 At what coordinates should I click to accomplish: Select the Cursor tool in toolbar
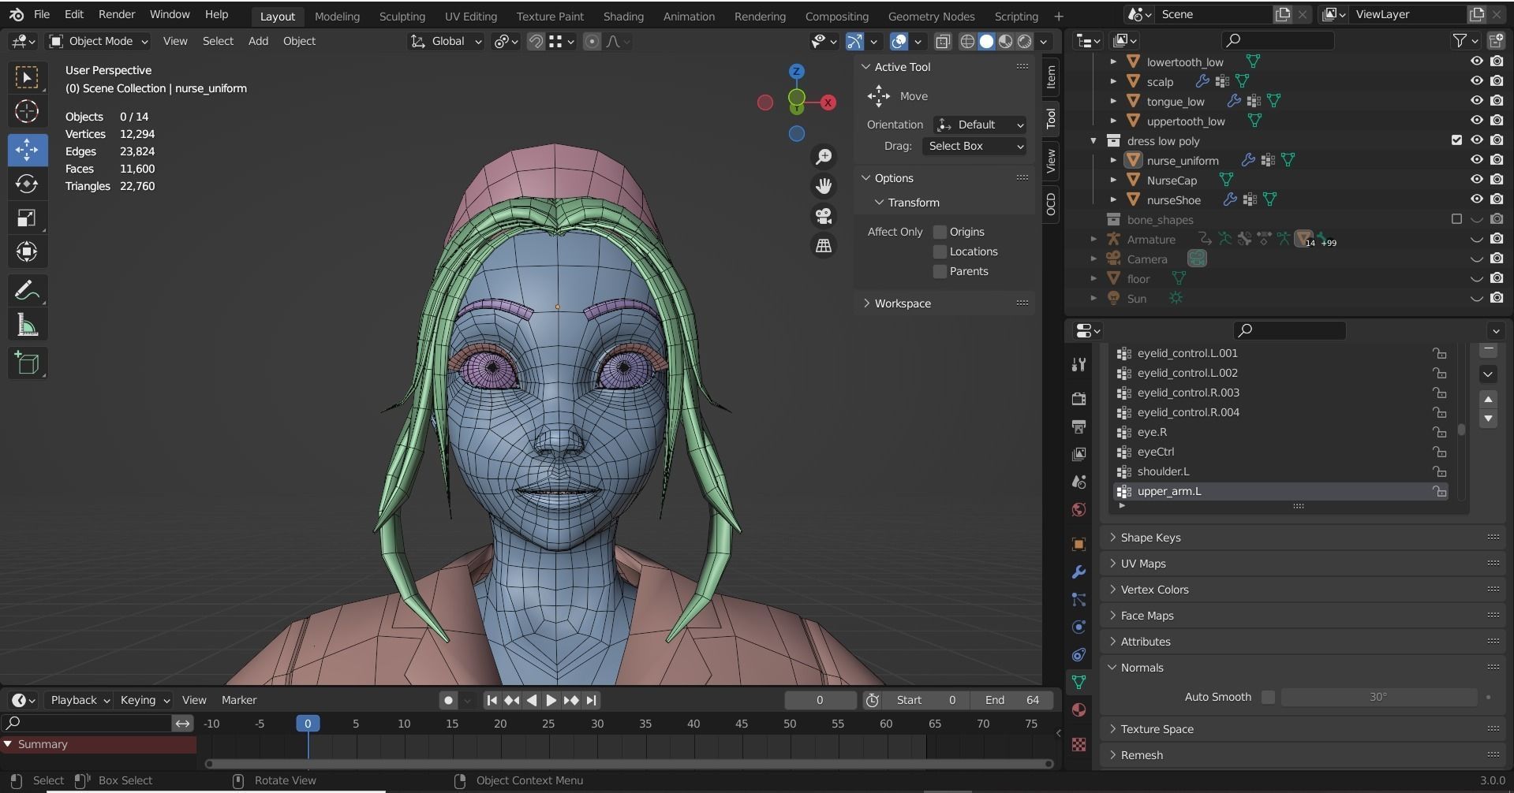[27, 112]
